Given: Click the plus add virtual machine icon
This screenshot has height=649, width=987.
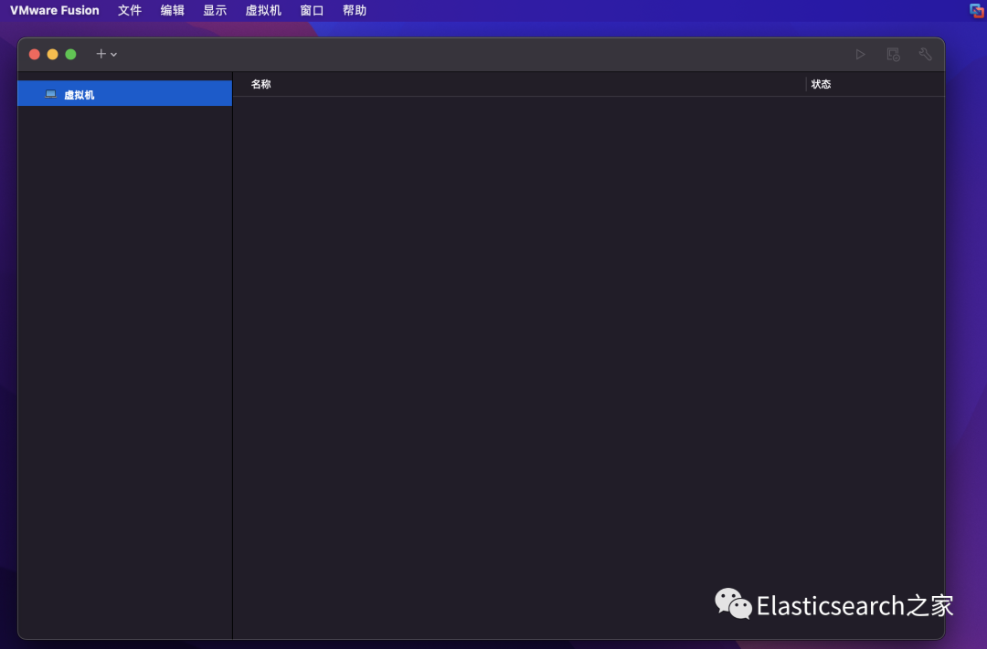Looking at the screenshot, I should (101, 54).
